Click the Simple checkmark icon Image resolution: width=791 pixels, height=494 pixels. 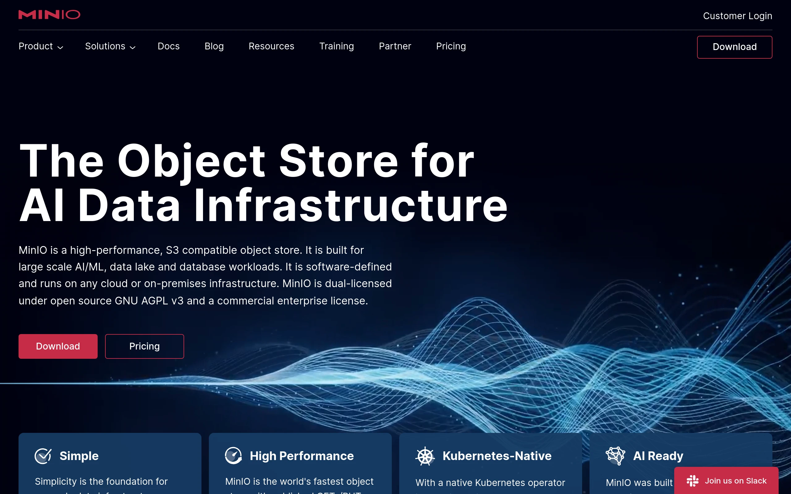click(43, 456)
